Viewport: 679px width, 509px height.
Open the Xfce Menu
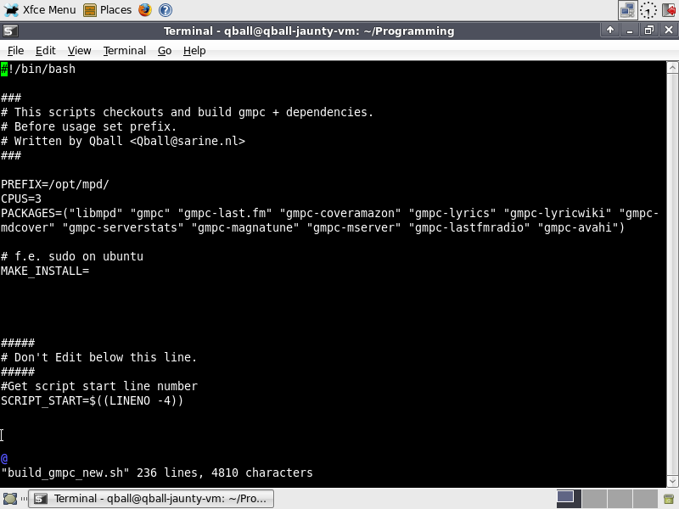pos(40,9)
